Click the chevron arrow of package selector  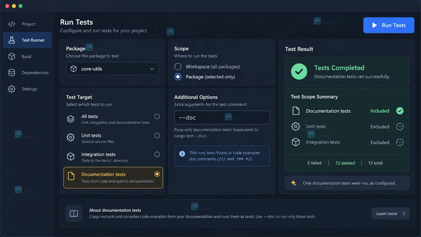pos(152,69)
